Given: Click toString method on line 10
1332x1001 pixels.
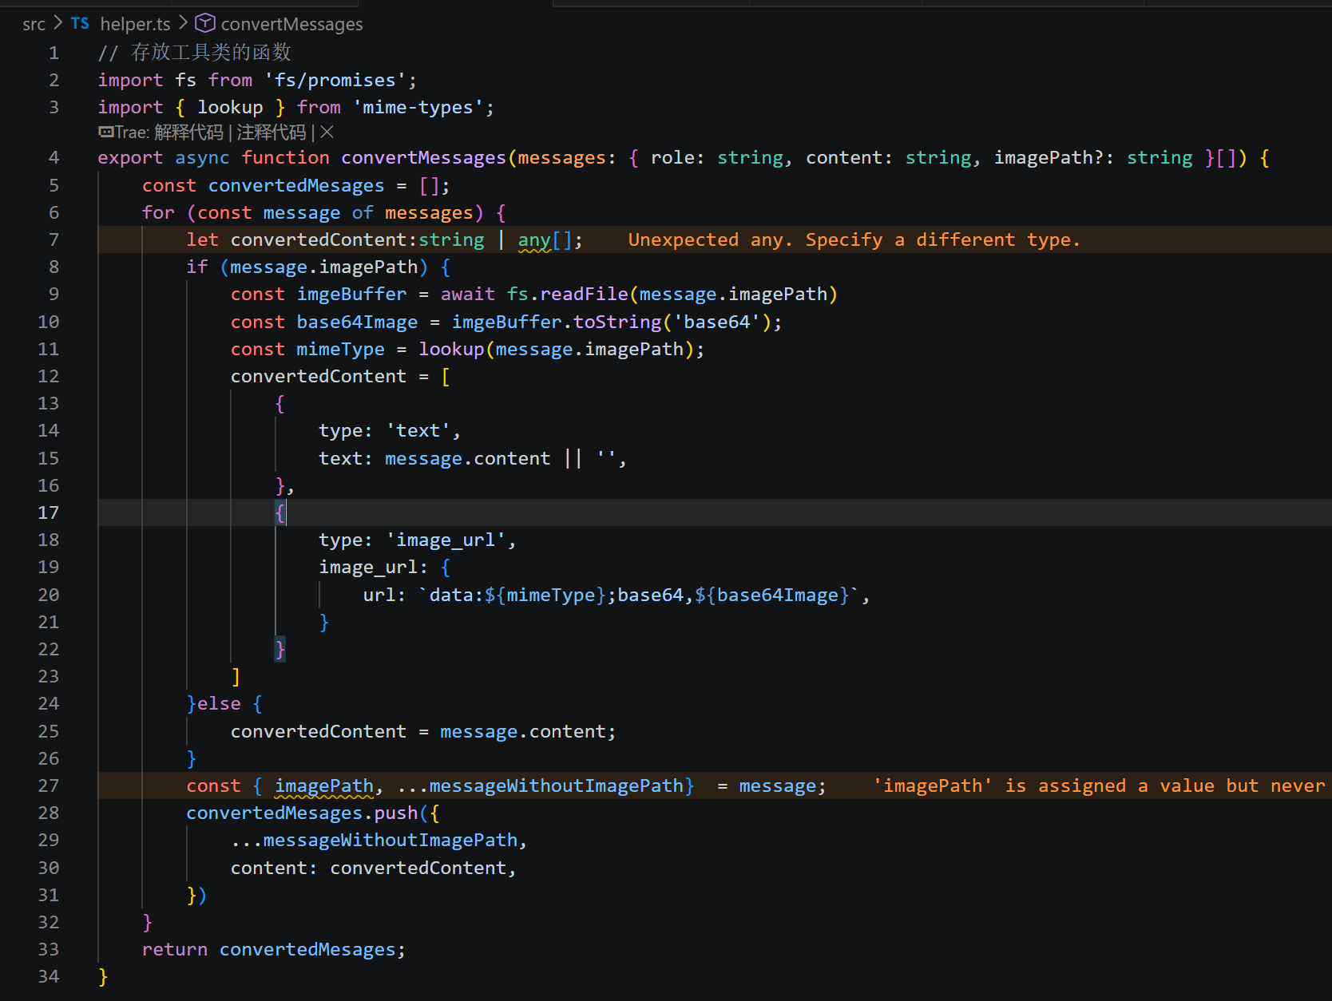Looking at the screenshot, I should (617, 322).
